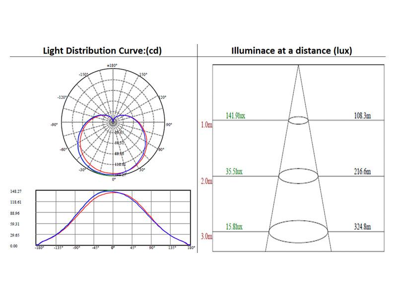This screenshot has width=397, height=297.
Task: Click the 45° tick on the line graph x-axis
Action: coord(132,247)
